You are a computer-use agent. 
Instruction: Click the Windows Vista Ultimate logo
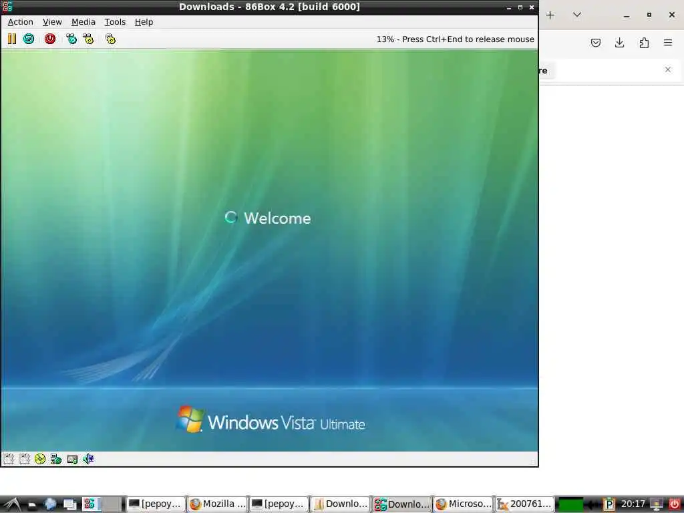pos(271,419)
